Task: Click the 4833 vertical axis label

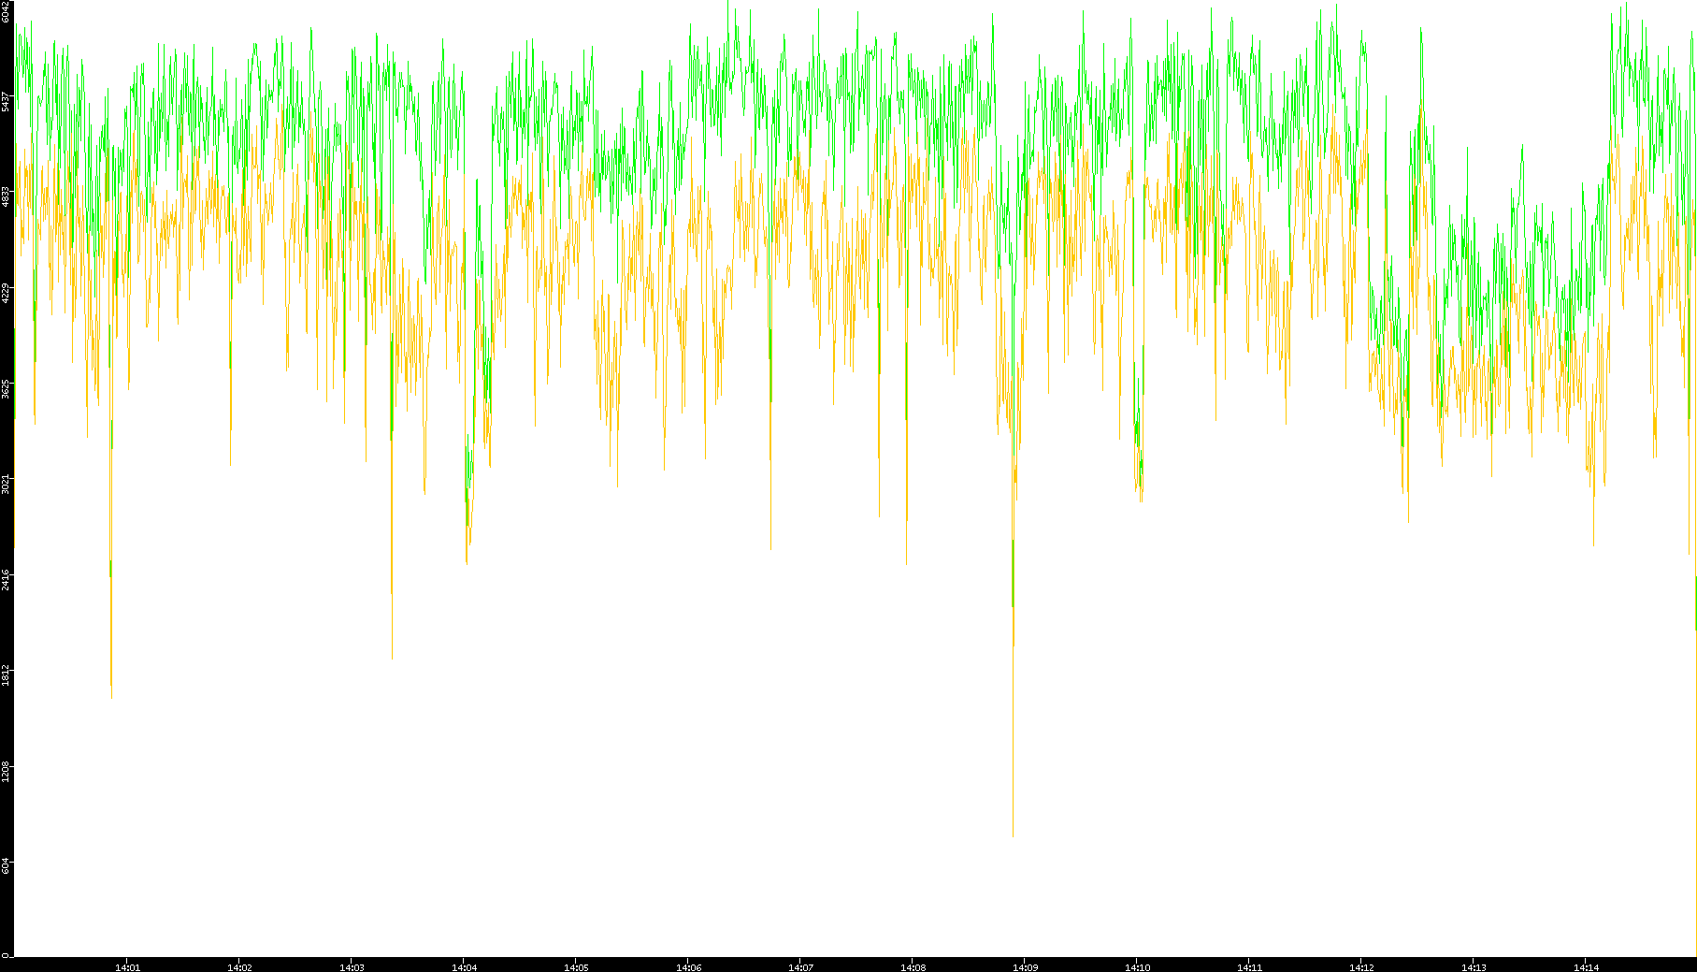Action: [x=7, y=196]
